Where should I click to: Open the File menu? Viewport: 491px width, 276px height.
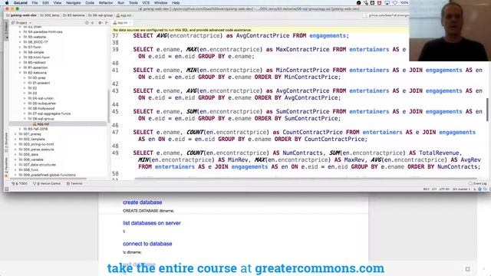pyautogui.click(x=35, y=3)
